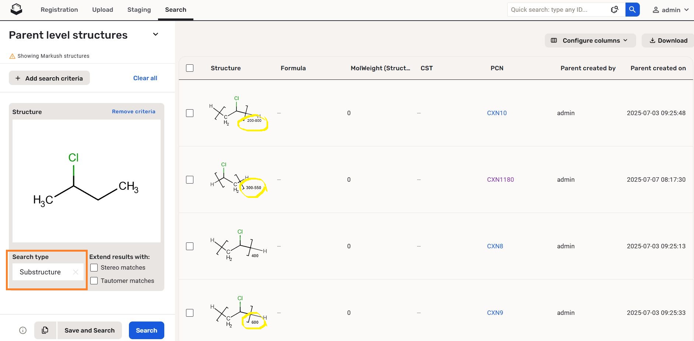Go to the Staging tab
The width and height of the screenshot is (694, 341).
(139, 10)
